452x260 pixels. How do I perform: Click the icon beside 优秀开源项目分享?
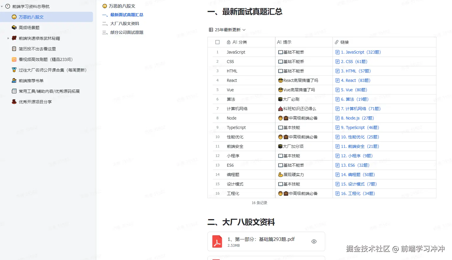(14, 102)
